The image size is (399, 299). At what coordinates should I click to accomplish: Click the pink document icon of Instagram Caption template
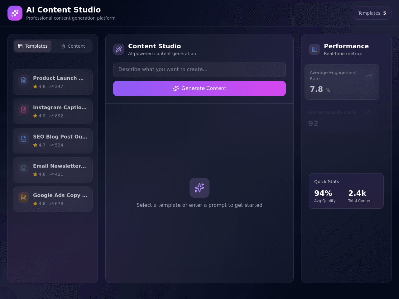(x=24, y=110)
